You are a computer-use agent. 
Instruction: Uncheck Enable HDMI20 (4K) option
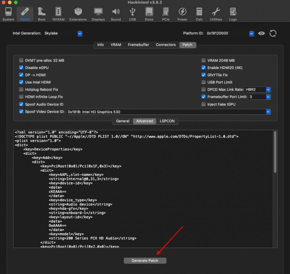click(x=204, y=68)
